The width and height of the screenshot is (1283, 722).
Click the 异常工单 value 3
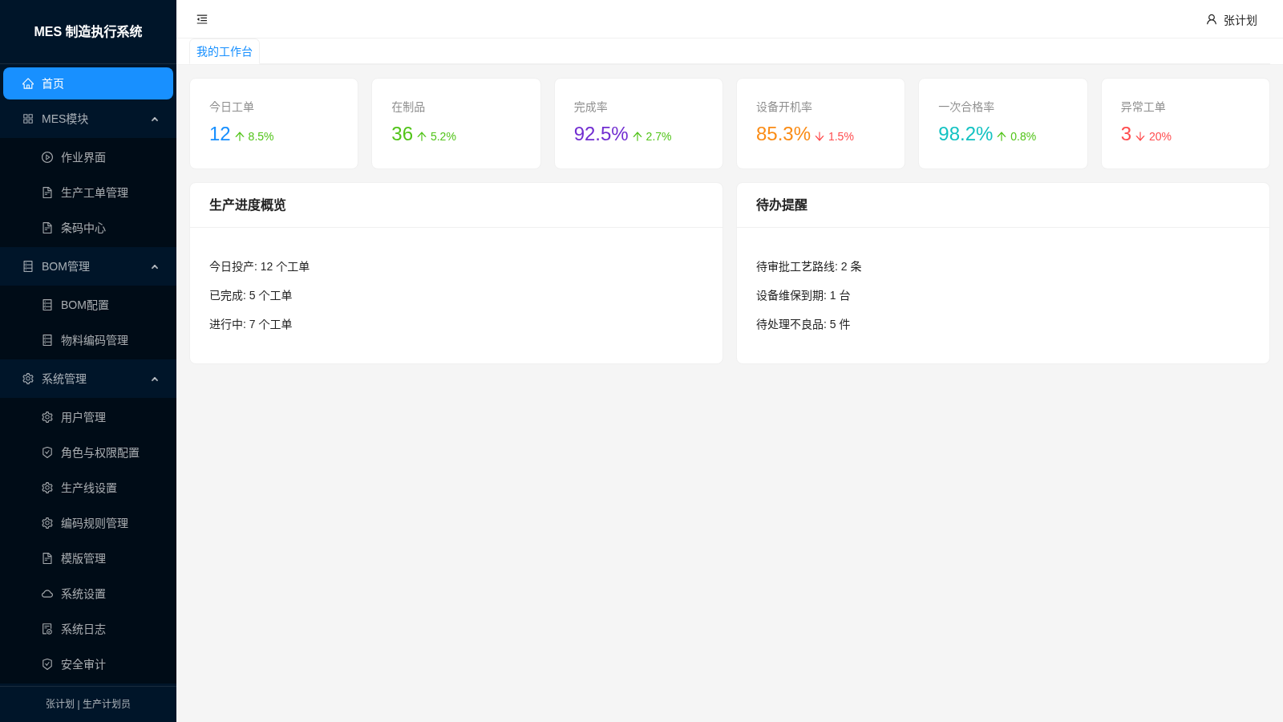point(1126,134)
